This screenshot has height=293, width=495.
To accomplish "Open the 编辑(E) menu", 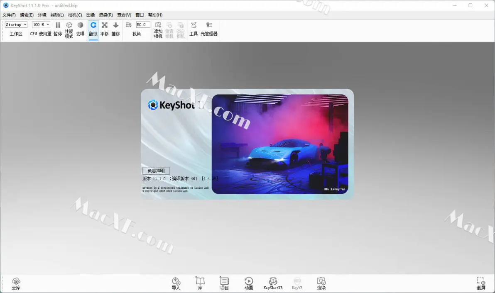I will point(27,15).
